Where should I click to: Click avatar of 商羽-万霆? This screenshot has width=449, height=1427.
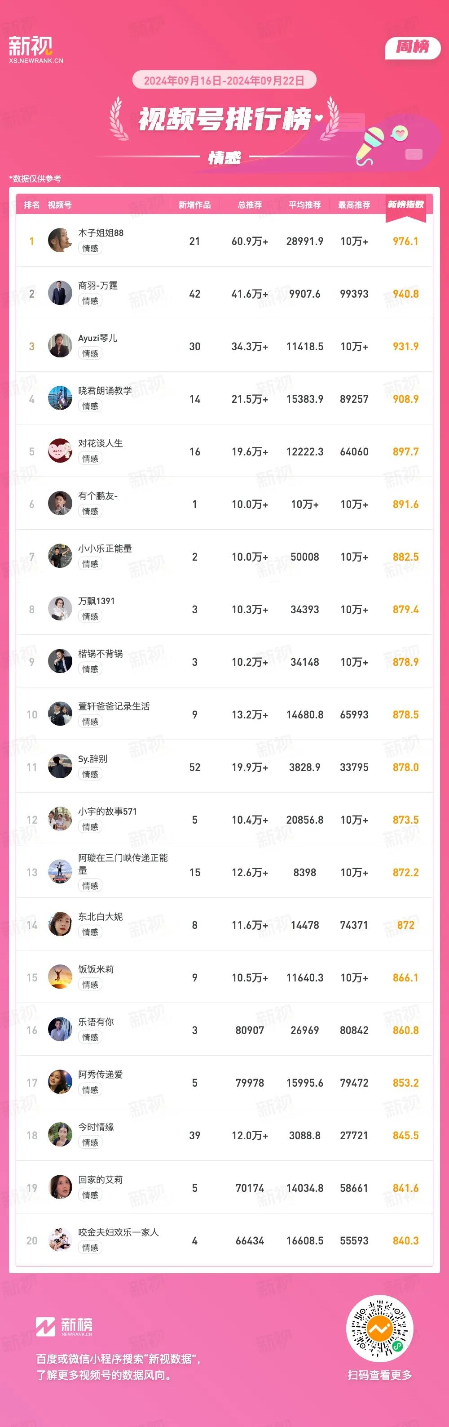point(60,293)
